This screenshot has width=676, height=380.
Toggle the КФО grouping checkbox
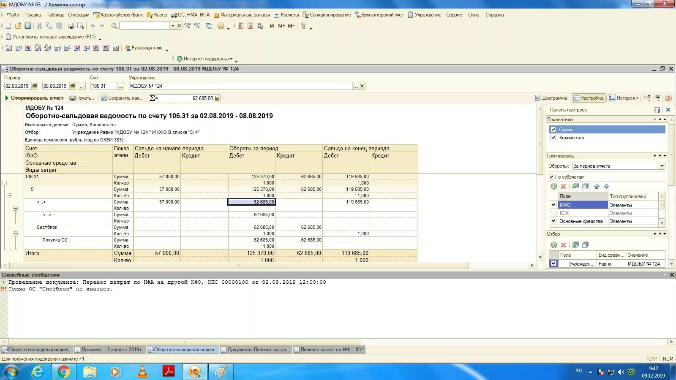click(x=553, y=205)
